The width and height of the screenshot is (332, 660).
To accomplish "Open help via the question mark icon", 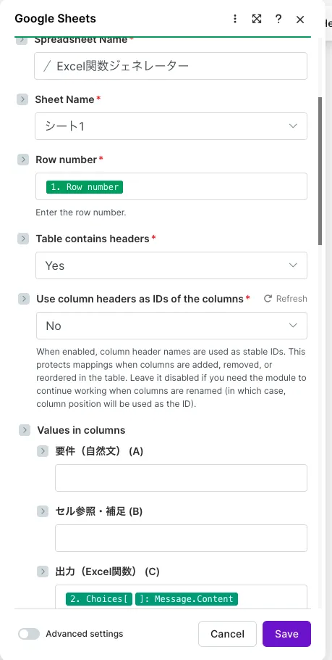I will (x=278, y=19).
